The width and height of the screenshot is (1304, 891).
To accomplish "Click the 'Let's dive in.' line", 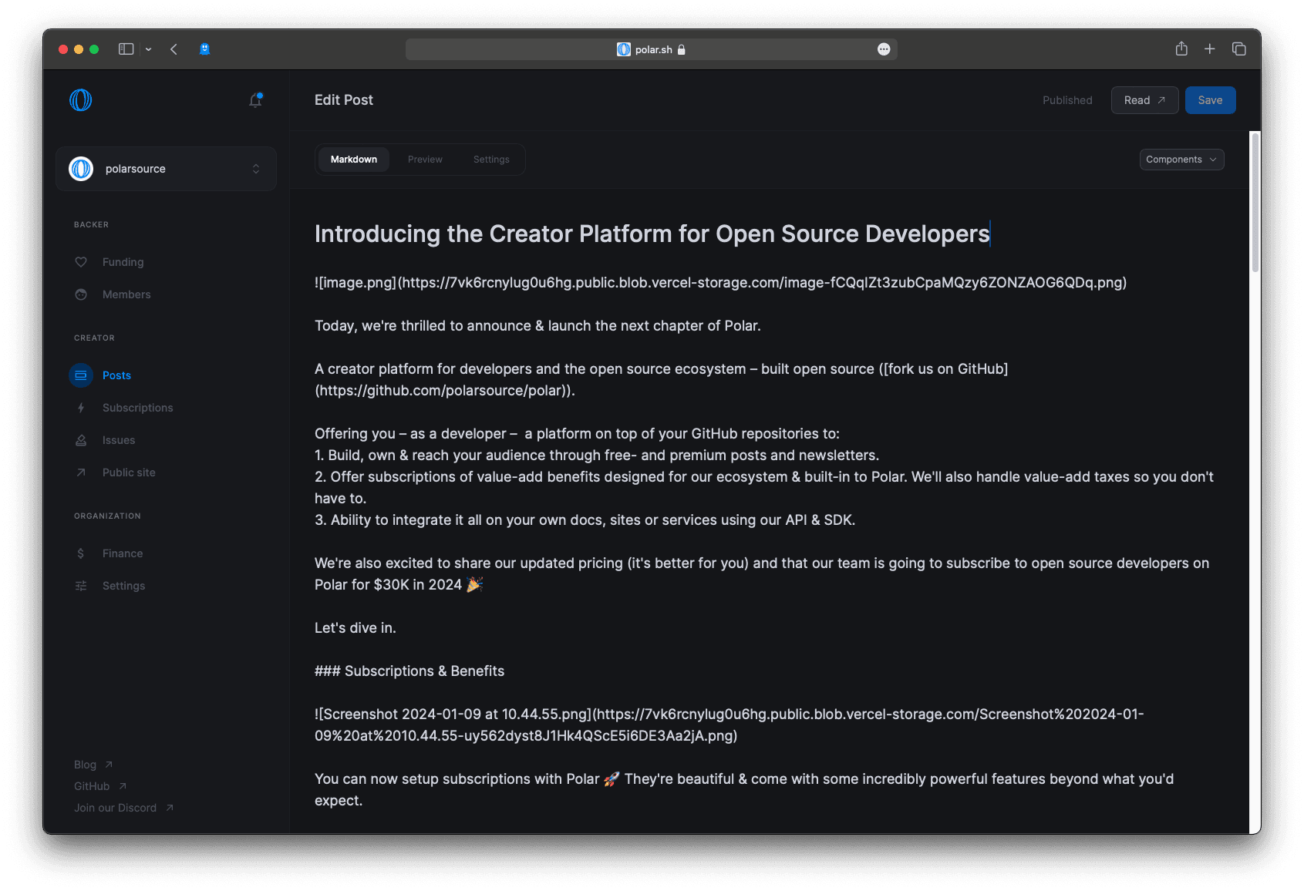I will click(355, 628).
